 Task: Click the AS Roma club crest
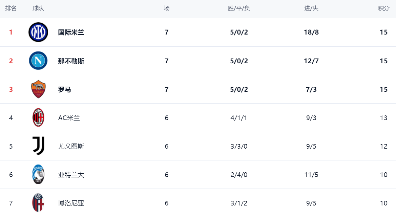click(38, 89)
